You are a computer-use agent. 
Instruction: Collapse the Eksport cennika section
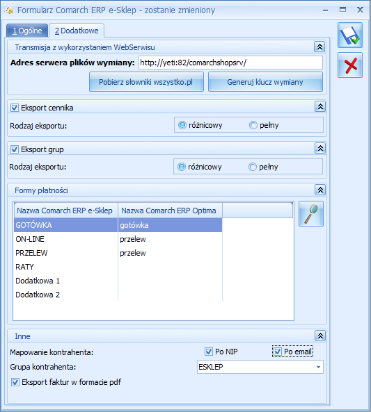[320, 106]
